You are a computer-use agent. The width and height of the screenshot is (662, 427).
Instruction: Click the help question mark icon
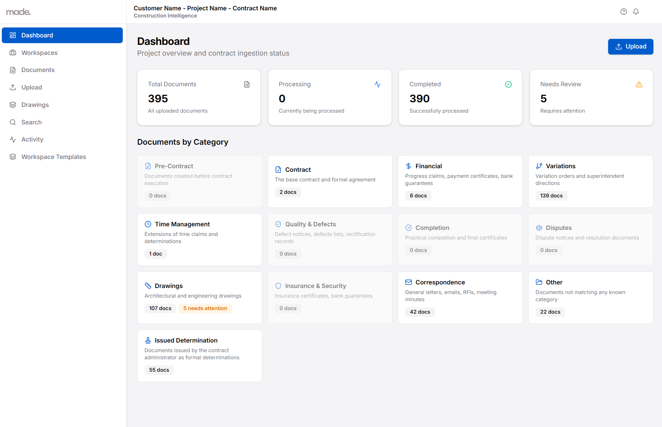click(623, 11)
